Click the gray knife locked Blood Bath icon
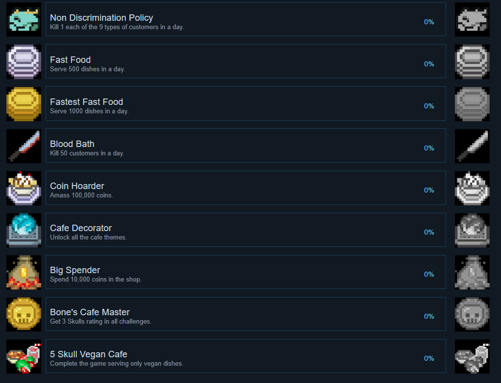This screenshot has width=501, height=383. click(472, 146)
